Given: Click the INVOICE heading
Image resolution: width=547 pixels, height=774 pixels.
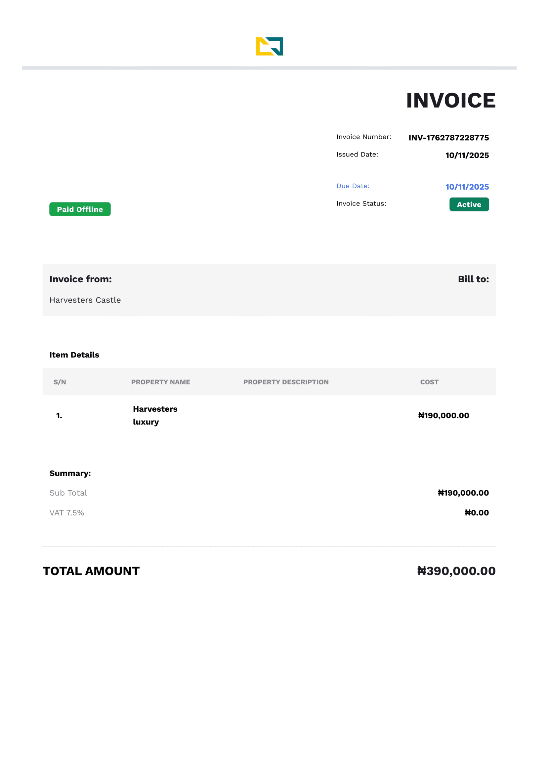Looking at the screenshot, I should tap(451, 101).
